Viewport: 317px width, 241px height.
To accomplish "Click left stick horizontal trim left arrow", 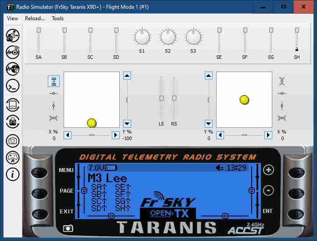I will coord(68,135).
